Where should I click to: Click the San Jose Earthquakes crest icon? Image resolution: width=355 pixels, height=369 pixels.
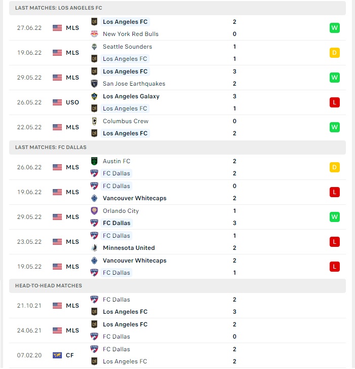[x=94, y=84]
